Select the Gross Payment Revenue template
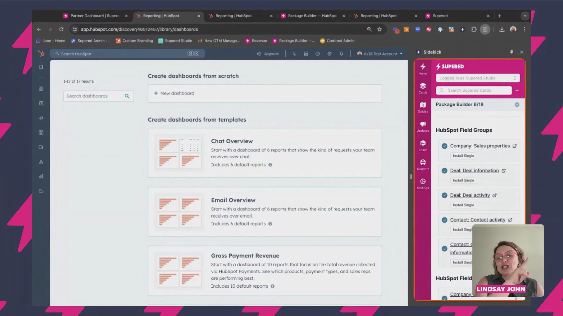 (265, 271)
